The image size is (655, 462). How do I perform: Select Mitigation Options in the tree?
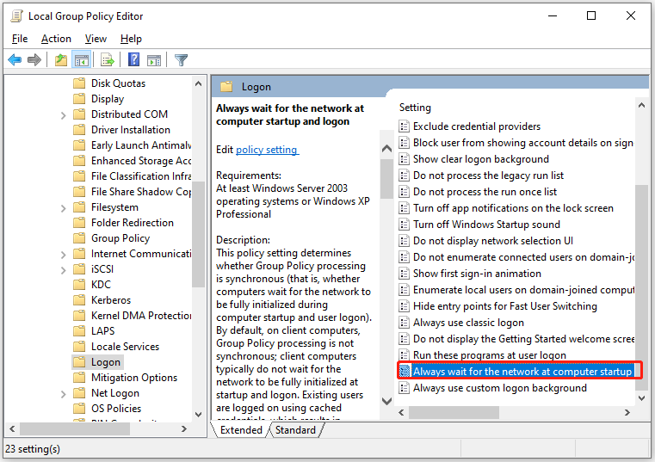pos(134,378)
